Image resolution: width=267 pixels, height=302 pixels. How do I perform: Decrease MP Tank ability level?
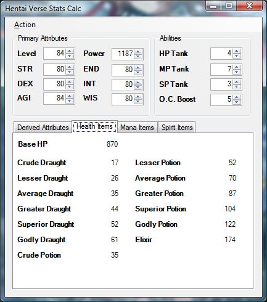[x=237, y=72]
